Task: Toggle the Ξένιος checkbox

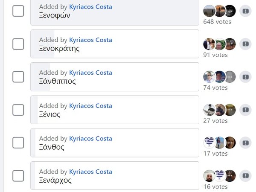Action: pos(18,110)
